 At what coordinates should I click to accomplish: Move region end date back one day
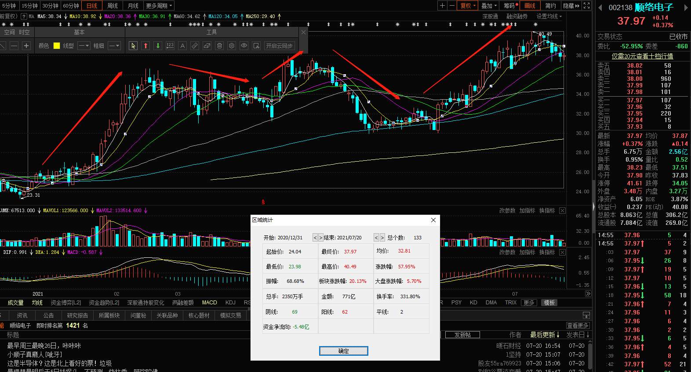376,238
